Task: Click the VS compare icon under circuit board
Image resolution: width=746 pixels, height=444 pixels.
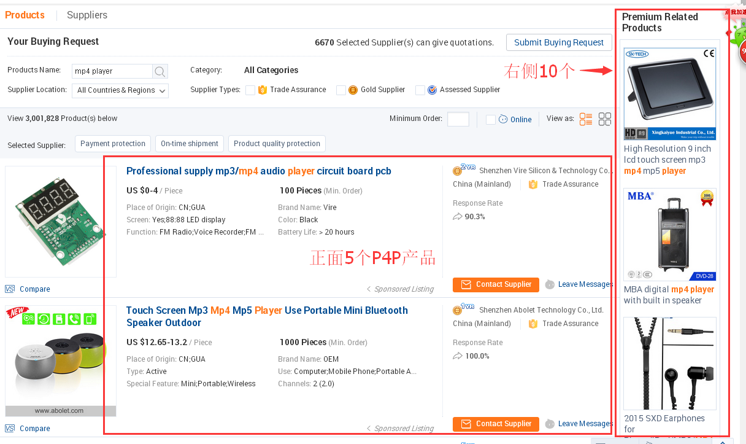Action: (x=10, y=289)
